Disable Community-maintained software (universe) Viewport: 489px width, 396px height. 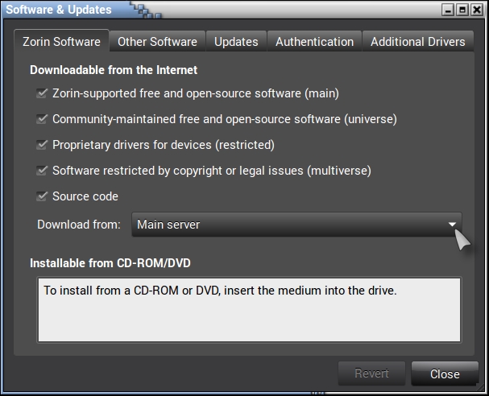43,119
